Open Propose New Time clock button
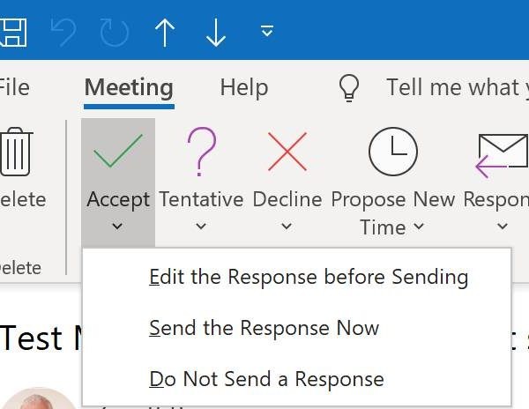The image size is (529, 409). 393,181
